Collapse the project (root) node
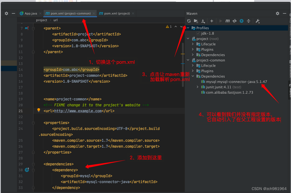291x193 pixels. click(188, 39)
